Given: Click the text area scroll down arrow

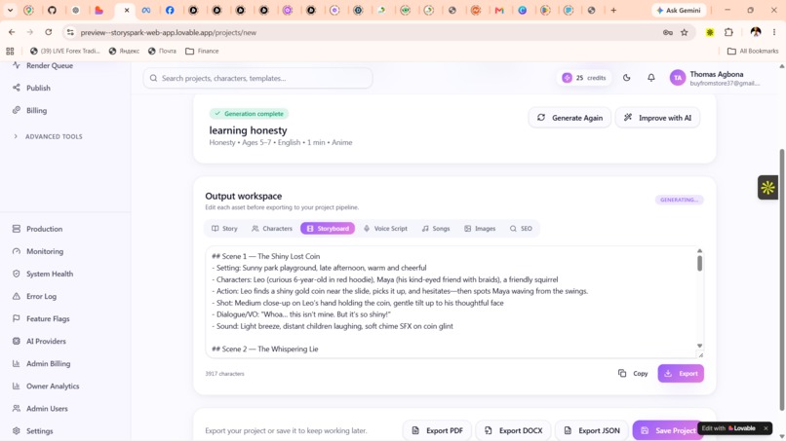Looking at the screenshot, I should point(699,346).
